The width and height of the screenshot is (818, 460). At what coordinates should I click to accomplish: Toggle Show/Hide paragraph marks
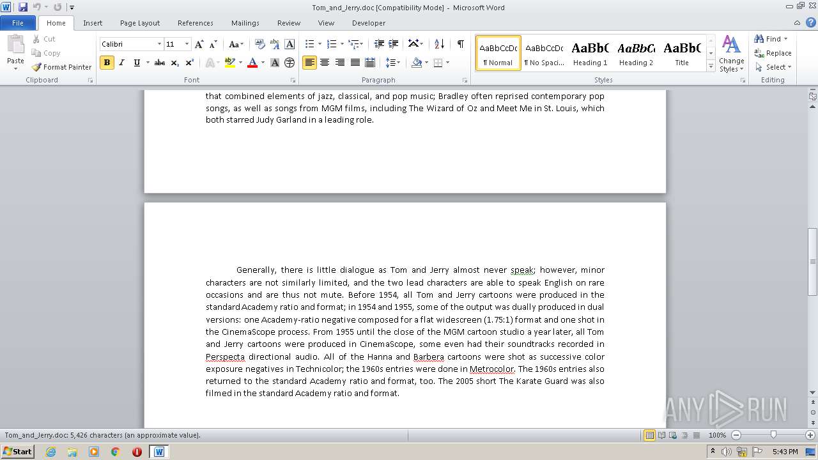click(460, 44)
